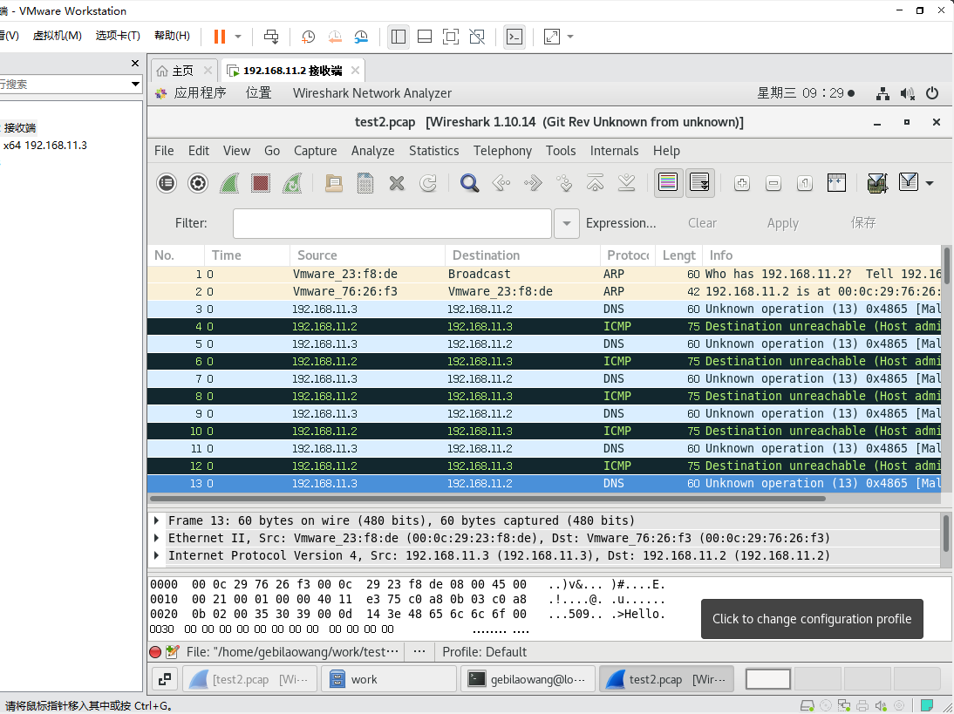954x714 pixels.
Task: Click the guest volume speaker icon
Action: [x=907, y=93]
